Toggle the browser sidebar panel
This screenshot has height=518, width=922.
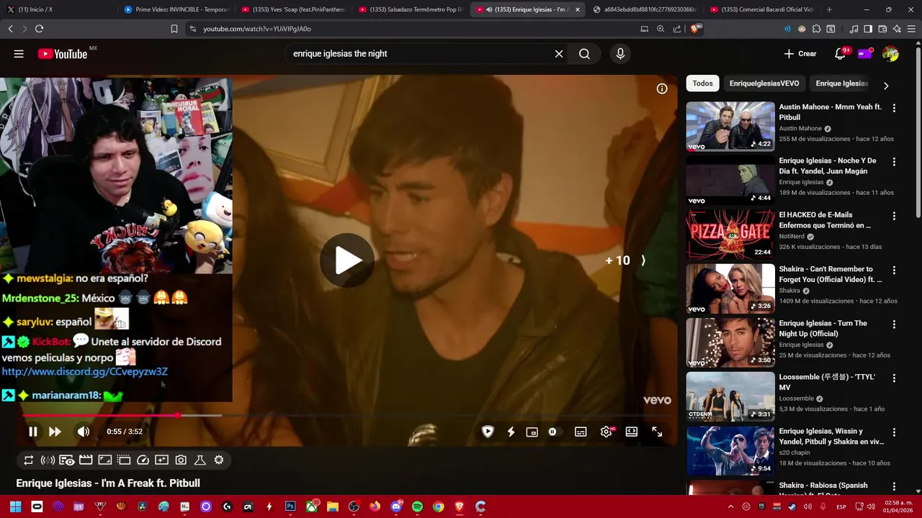tap(868, 29)
